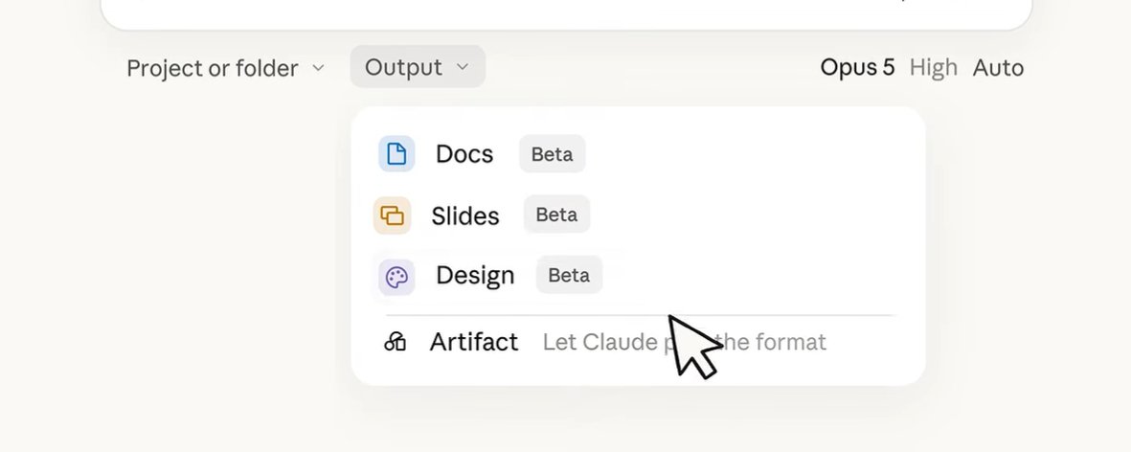Image resolution: width=1131 pixels, height=452 pixels.
Task: Click the Artifact shapes icon
Action: pyautogui.click(x=396, y=342)
